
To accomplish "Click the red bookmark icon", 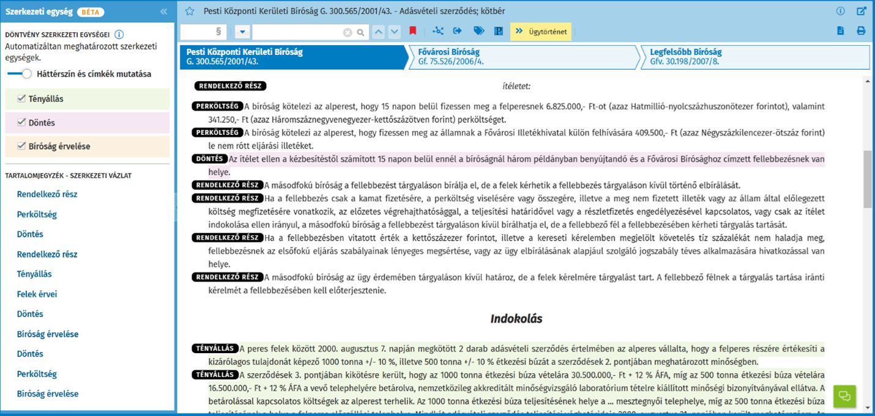I will coord(413,31).
